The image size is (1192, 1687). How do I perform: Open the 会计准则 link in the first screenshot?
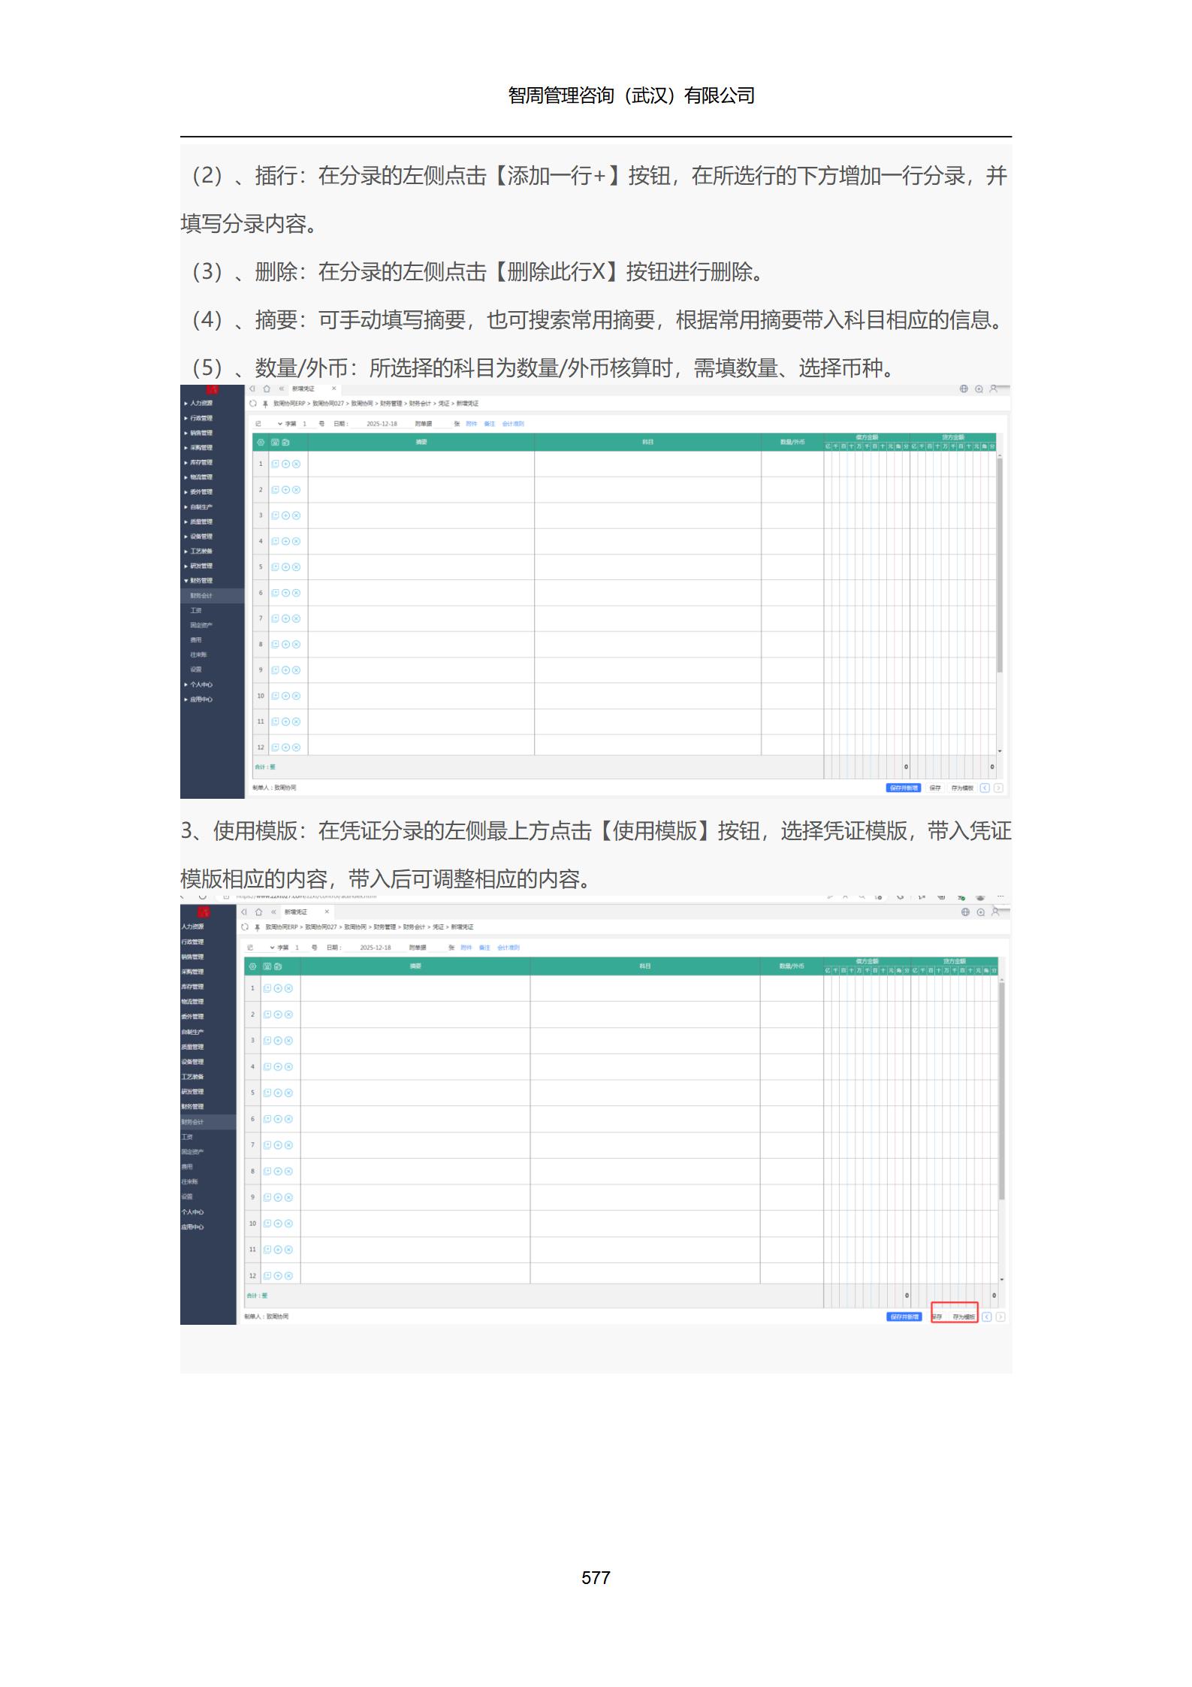pyautogui.click(x=513, y=424)
